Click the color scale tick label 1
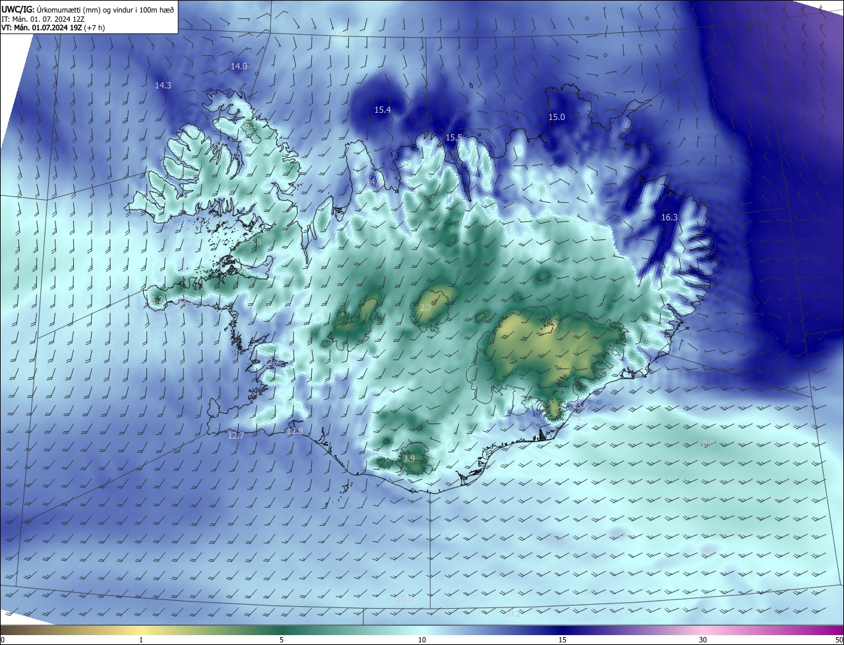 (141, 640)
